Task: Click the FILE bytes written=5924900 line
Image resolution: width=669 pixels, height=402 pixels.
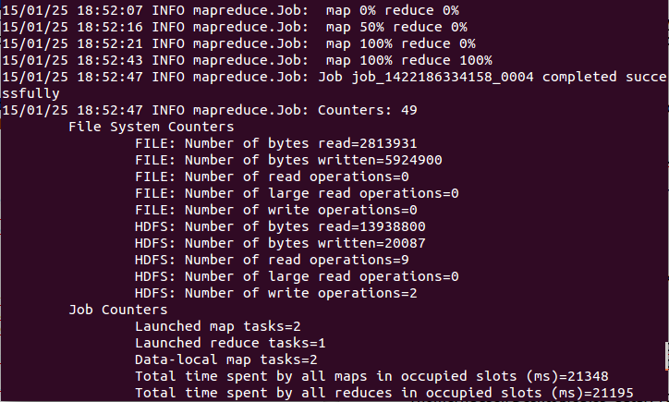Action: click(x=288, y=160)
